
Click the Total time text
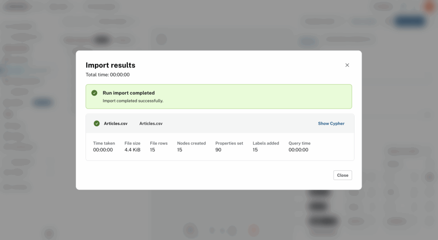click(107, 75)
